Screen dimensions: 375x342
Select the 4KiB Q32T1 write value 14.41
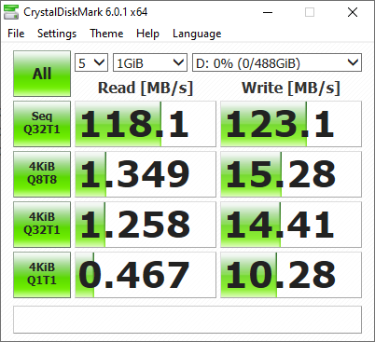[x=291, y=225]
